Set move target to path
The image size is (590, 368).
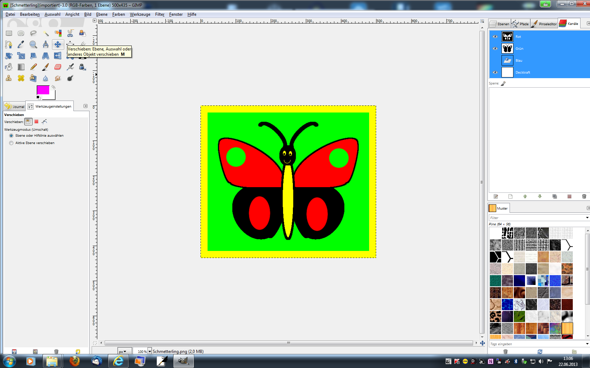coord(44,122)
